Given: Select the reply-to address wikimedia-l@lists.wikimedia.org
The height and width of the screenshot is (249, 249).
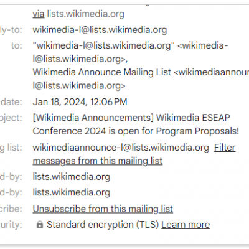Looking at the screenshot, I should (x=100, y=30).
